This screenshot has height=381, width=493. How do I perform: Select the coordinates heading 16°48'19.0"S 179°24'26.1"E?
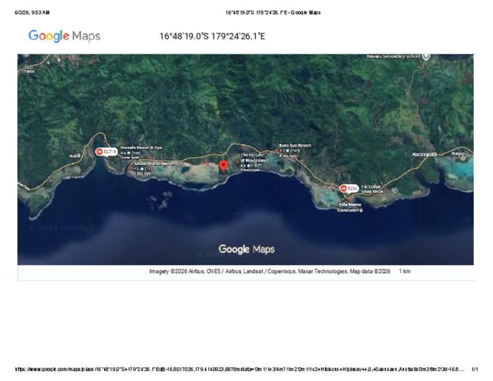[x=212, y=36]
